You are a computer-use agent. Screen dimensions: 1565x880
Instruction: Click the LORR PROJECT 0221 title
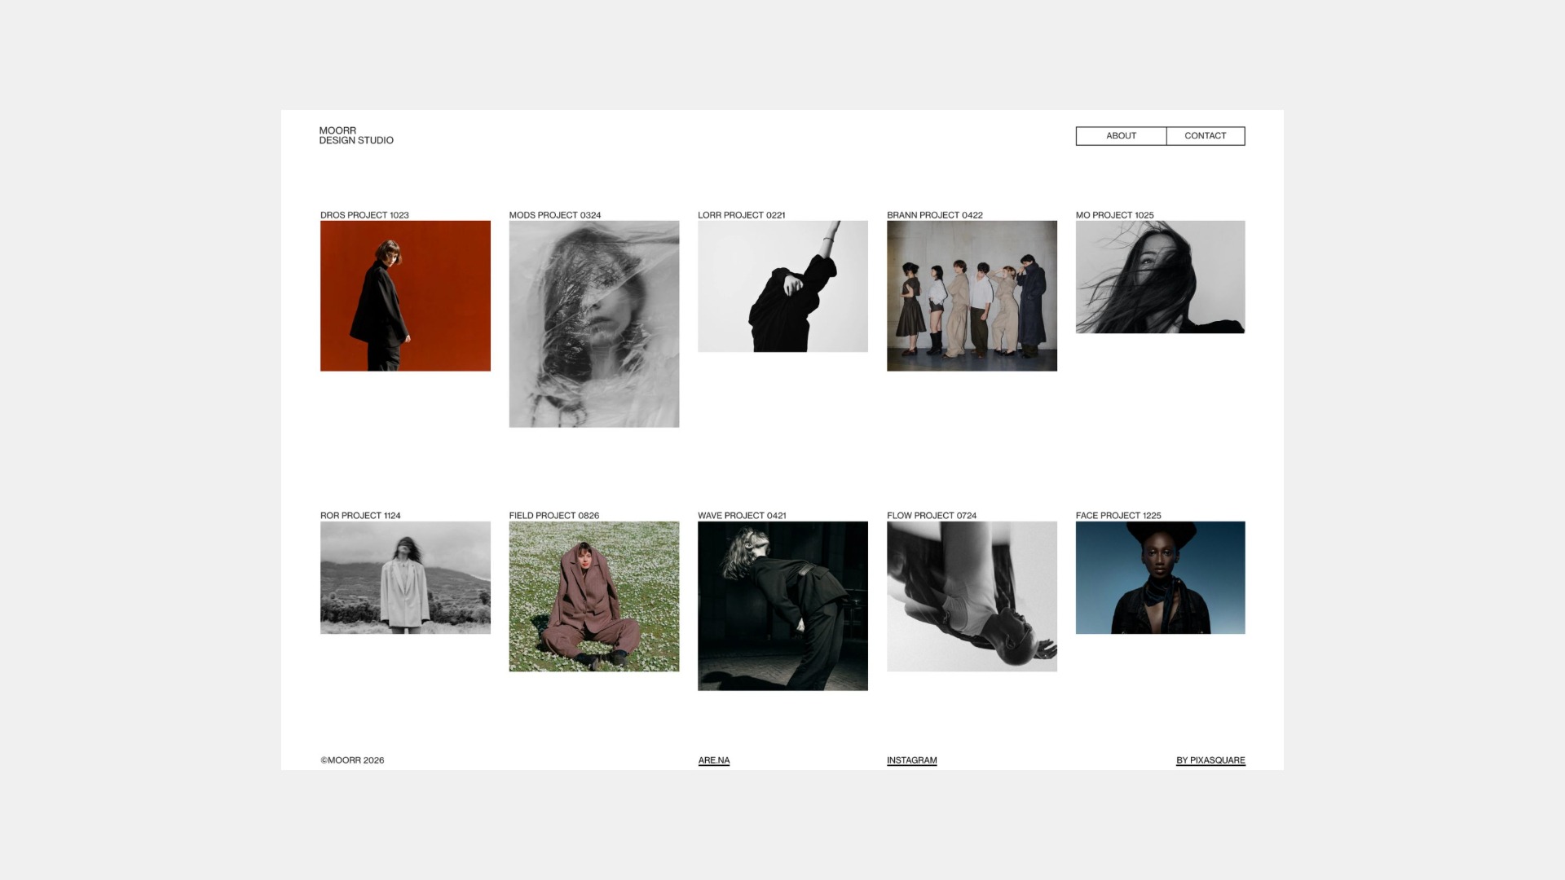coord(742,215)
